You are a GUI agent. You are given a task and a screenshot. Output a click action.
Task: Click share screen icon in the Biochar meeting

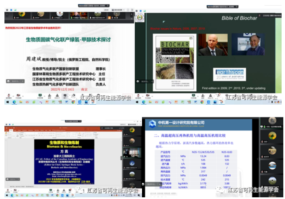tap(194, 96)
